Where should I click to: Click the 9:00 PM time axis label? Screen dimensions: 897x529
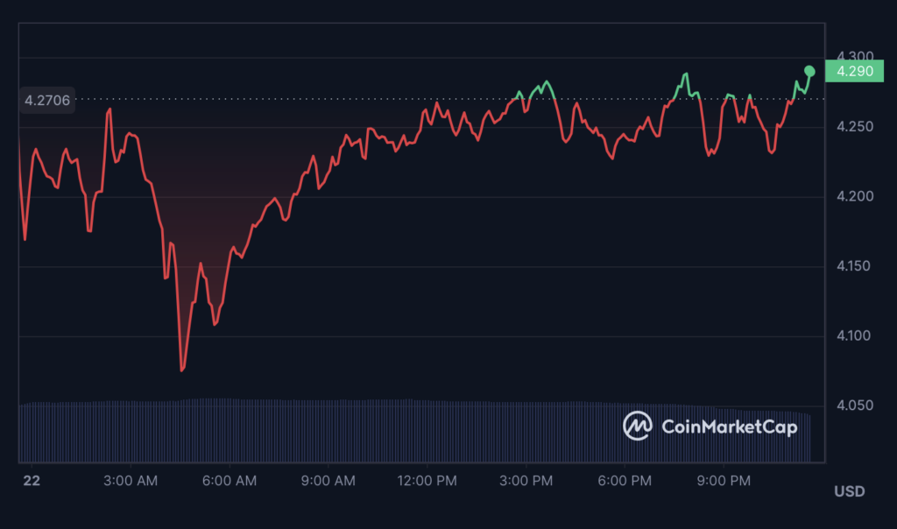724,481
